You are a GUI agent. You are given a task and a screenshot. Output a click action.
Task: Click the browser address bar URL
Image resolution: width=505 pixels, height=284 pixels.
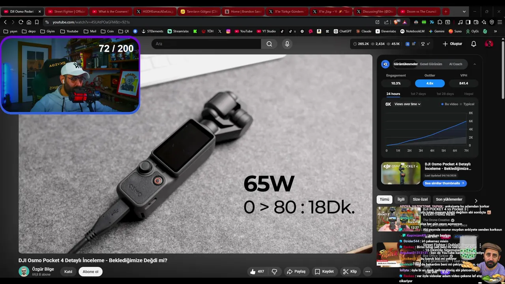click(91, 22)
